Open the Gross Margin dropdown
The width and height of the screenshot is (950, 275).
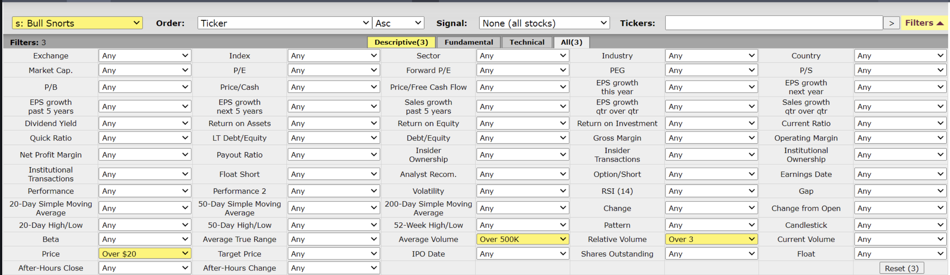[x=711, y=138]
